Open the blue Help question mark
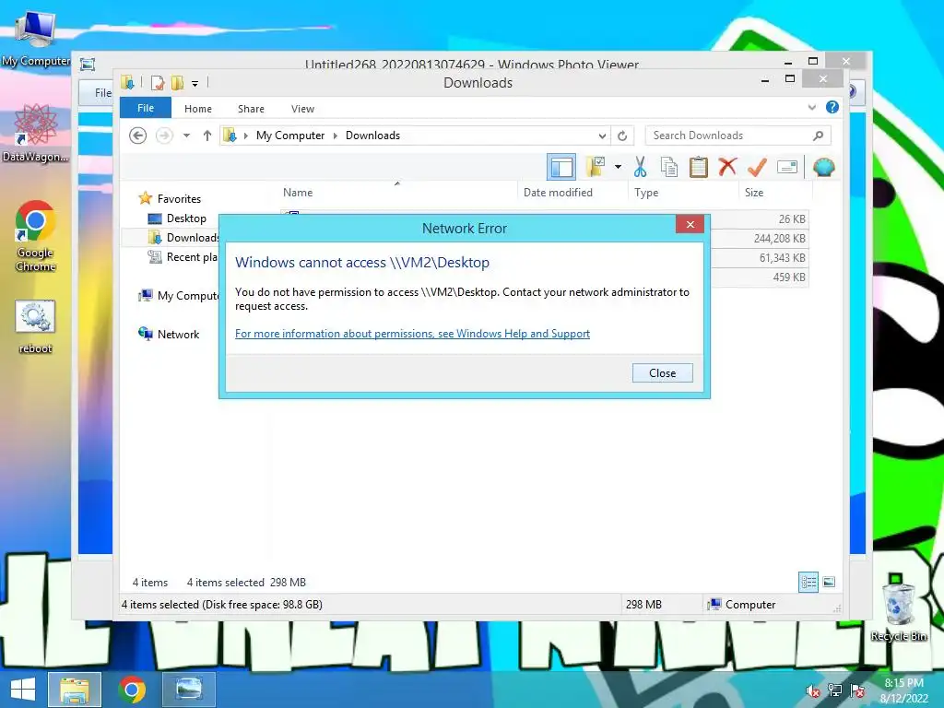 point(832,107)
